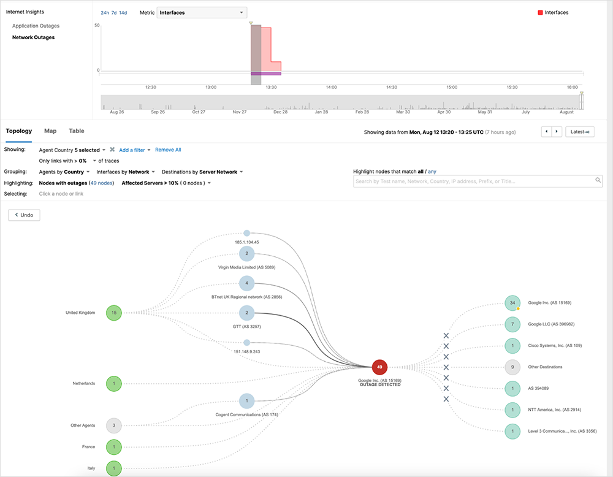Image resolution: width=613 pixels, height=477 pixels.
Task: Go to the next time interval arrow
Action: point(557,132)
